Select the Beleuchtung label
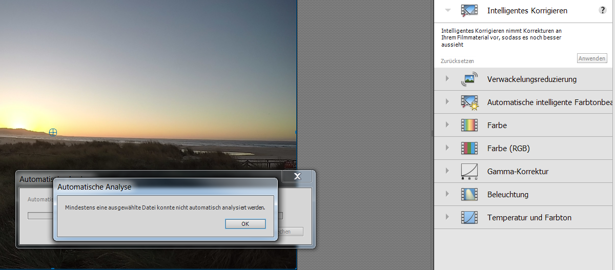615x270 pixels. click(508, 194)
